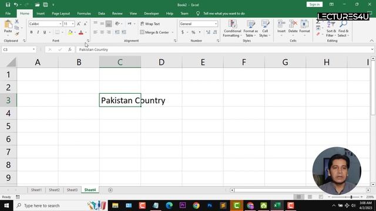
Task: Click the zoom slider handle in status bar
Action: coord(351,197)
